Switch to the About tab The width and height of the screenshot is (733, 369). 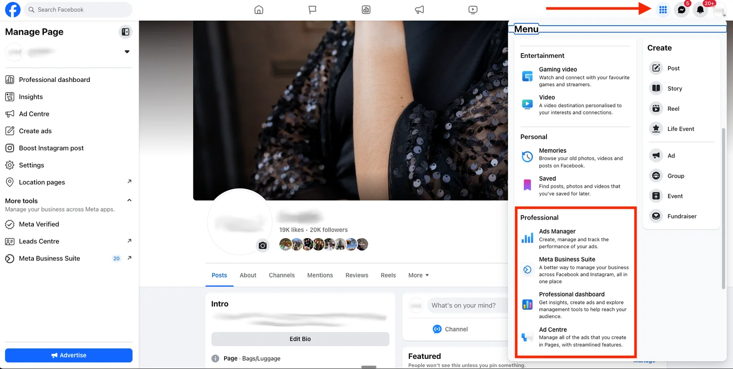(248, 275)
